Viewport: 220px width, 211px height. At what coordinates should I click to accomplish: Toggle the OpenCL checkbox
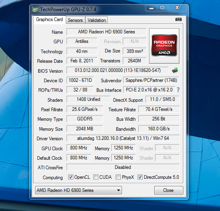(x=71, y=177)
